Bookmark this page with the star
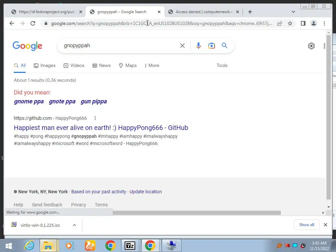This screenshot has height=252, width=336. pos(290,23)
